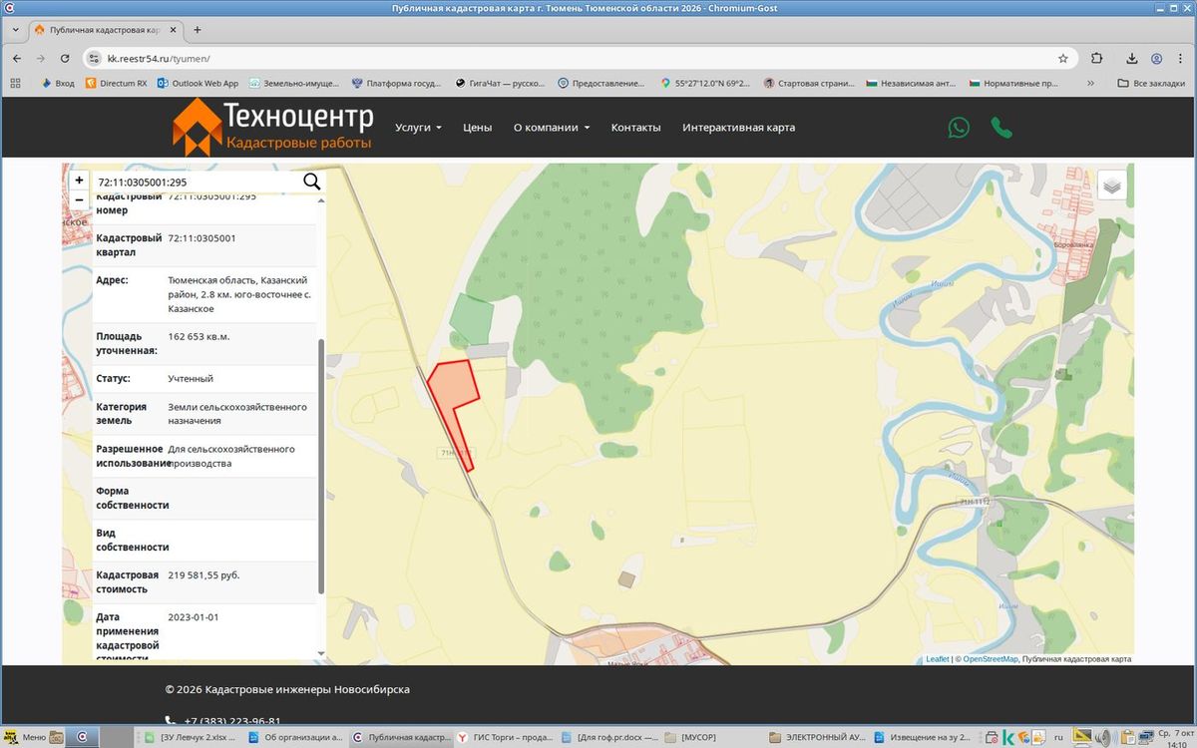Open the Directum RX bookmark
Image resolution: width=1197 pixels, height=748 pixels.
pyautogui.click(x=117, y=83)
